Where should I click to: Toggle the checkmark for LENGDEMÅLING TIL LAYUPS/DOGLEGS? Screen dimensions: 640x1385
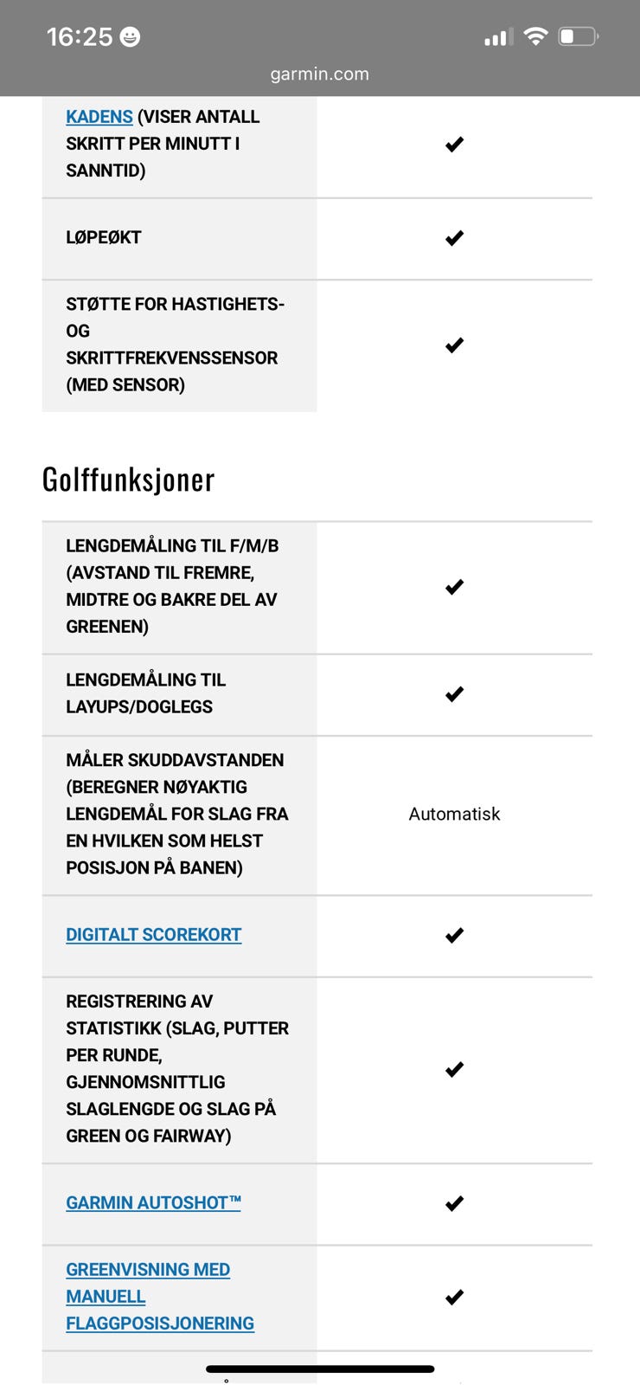click(453, 693)
